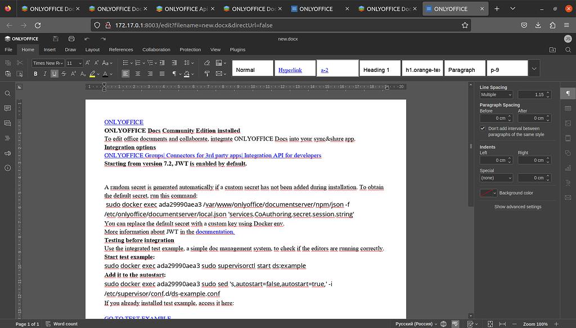Toggle spell checking in the status bar

pyautogui.click(x=455, y=324)
